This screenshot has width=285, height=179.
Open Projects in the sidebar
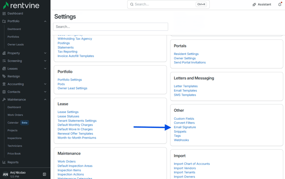point(12,130)
